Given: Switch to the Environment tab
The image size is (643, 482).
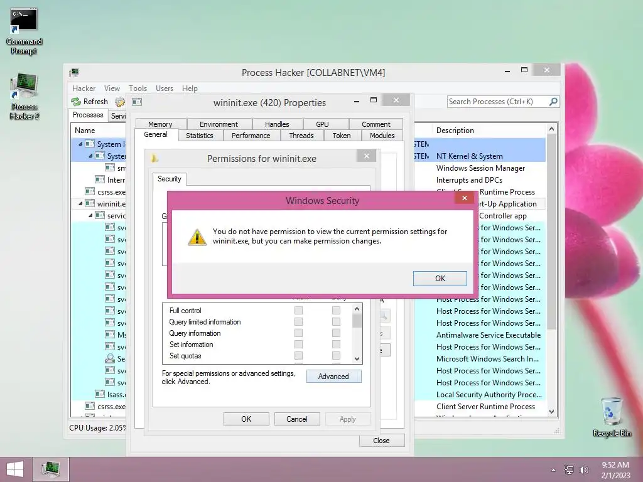Looking at the screenshot, I should click(219, 124).
